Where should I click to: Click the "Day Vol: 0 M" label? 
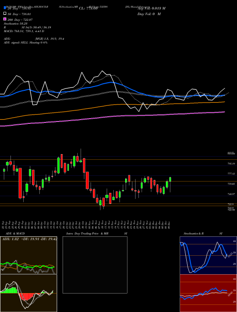coord(149,14)
